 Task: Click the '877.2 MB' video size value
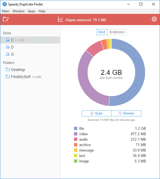[138, 134]
